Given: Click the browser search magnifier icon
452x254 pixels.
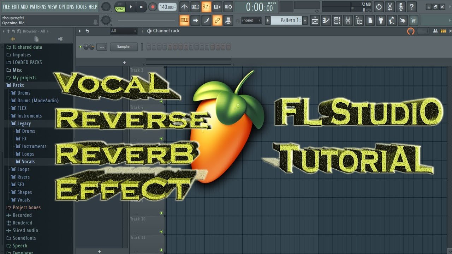Looking at the screenshot, I should pos(19,31).
